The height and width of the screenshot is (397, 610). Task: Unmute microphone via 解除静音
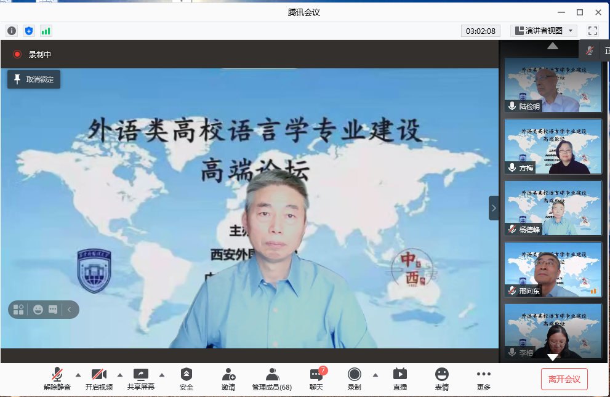click(57, 379)
